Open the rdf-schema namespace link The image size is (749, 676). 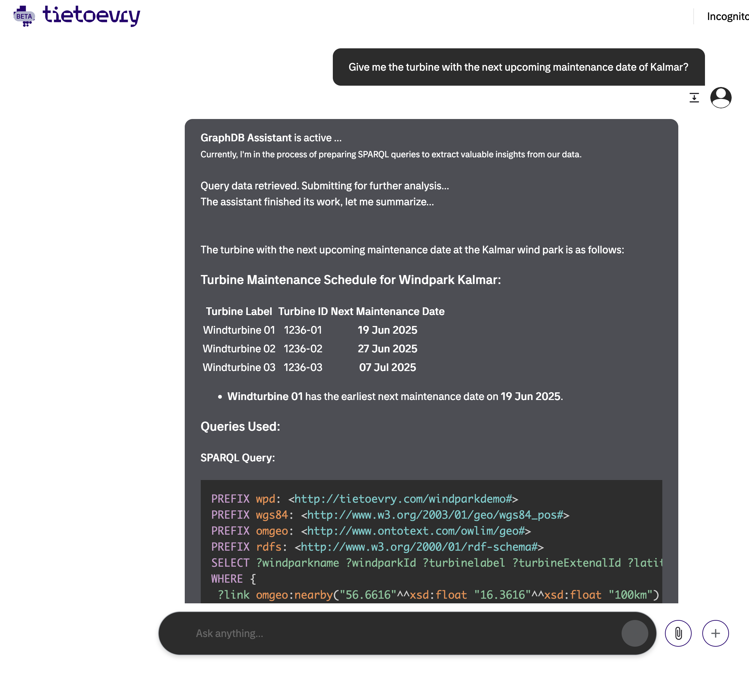click(419, 547)
